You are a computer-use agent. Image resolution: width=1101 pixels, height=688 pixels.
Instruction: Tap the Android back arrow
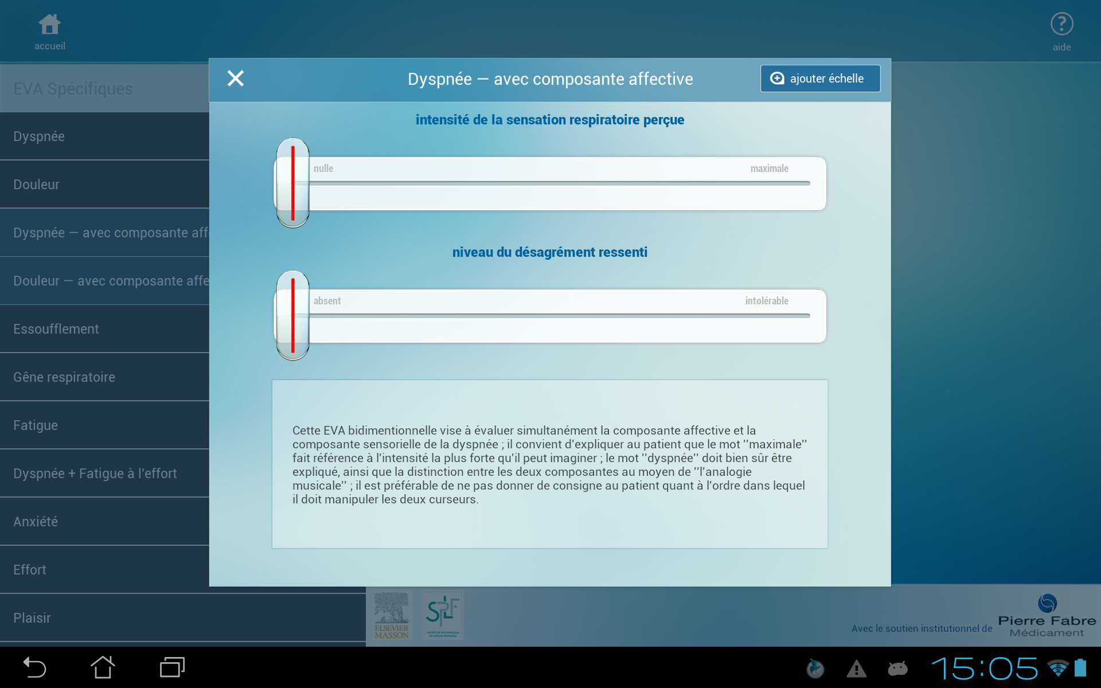(x=34, y=668)
